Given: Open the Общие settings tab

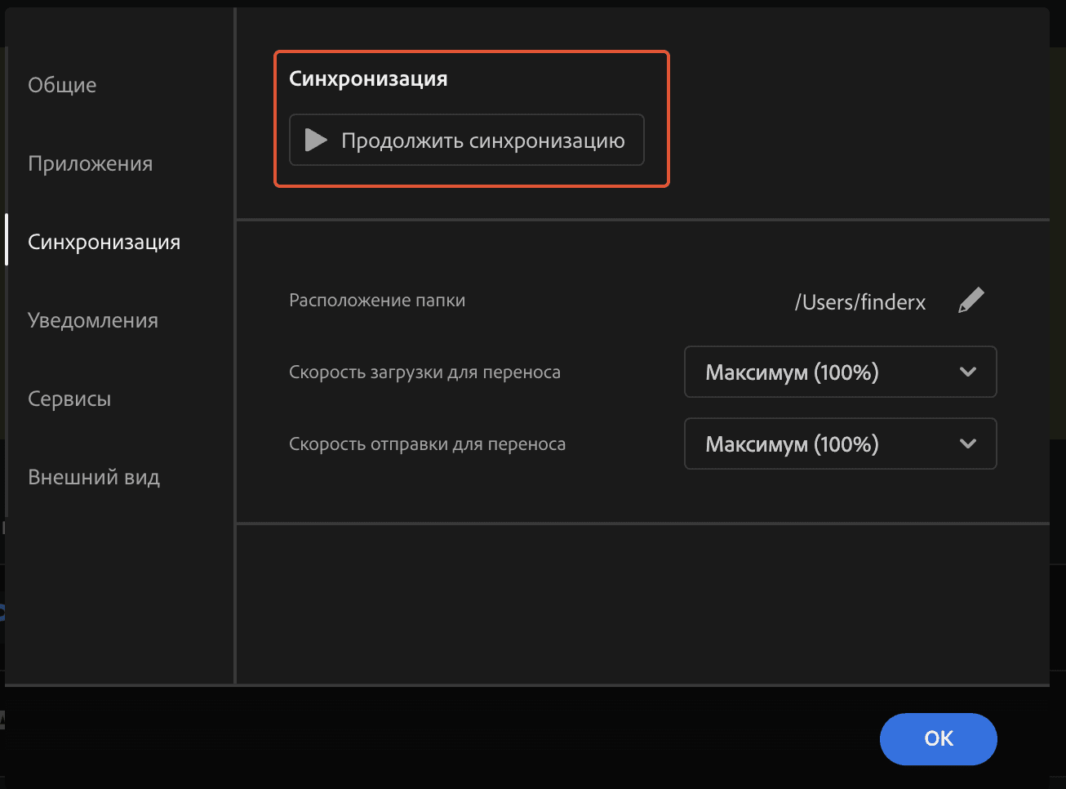Looking at the screenshot, I should [x=62, y=85].
